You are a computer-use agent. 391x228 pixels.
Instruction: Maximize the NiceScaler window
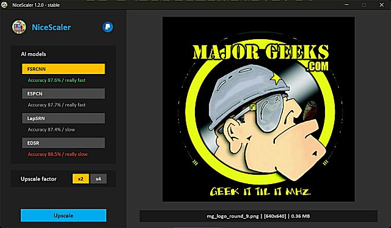pyautogui.click(x=364, y=5)
